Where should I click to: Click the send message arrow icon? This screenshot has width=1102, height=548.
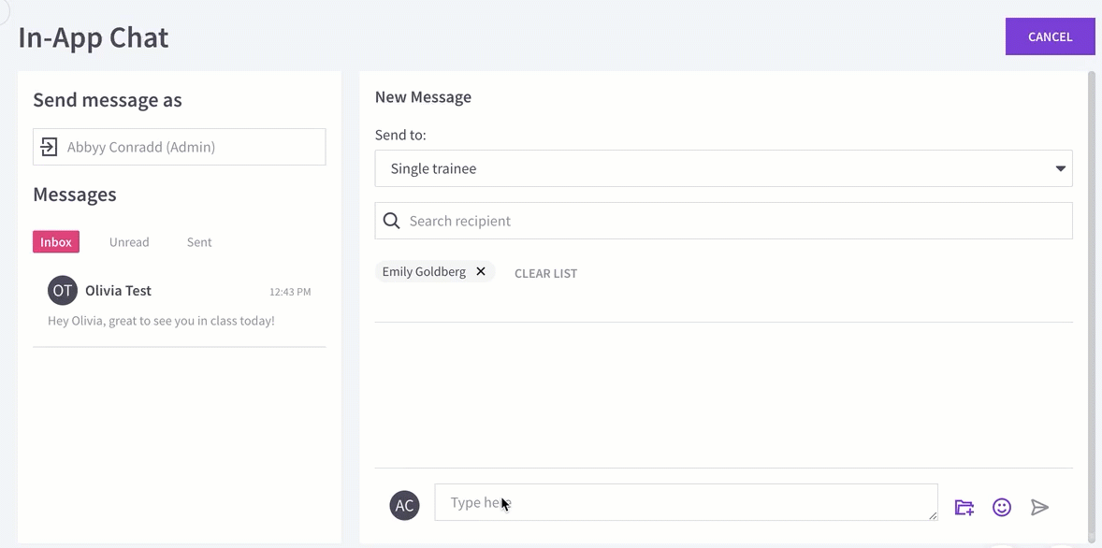click(x=1039, y=507)
